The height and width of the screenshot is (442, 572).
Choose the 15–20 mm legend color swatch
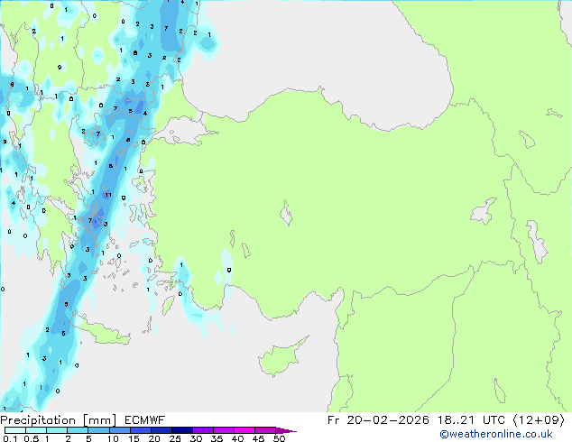pyautogui.click(x=140, y=430)
